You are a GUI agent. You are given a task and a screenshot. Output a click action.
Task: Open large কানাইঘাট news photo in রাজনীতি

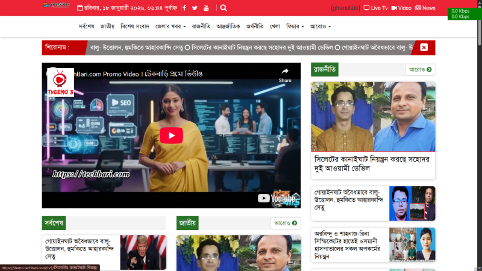point(373,116)
